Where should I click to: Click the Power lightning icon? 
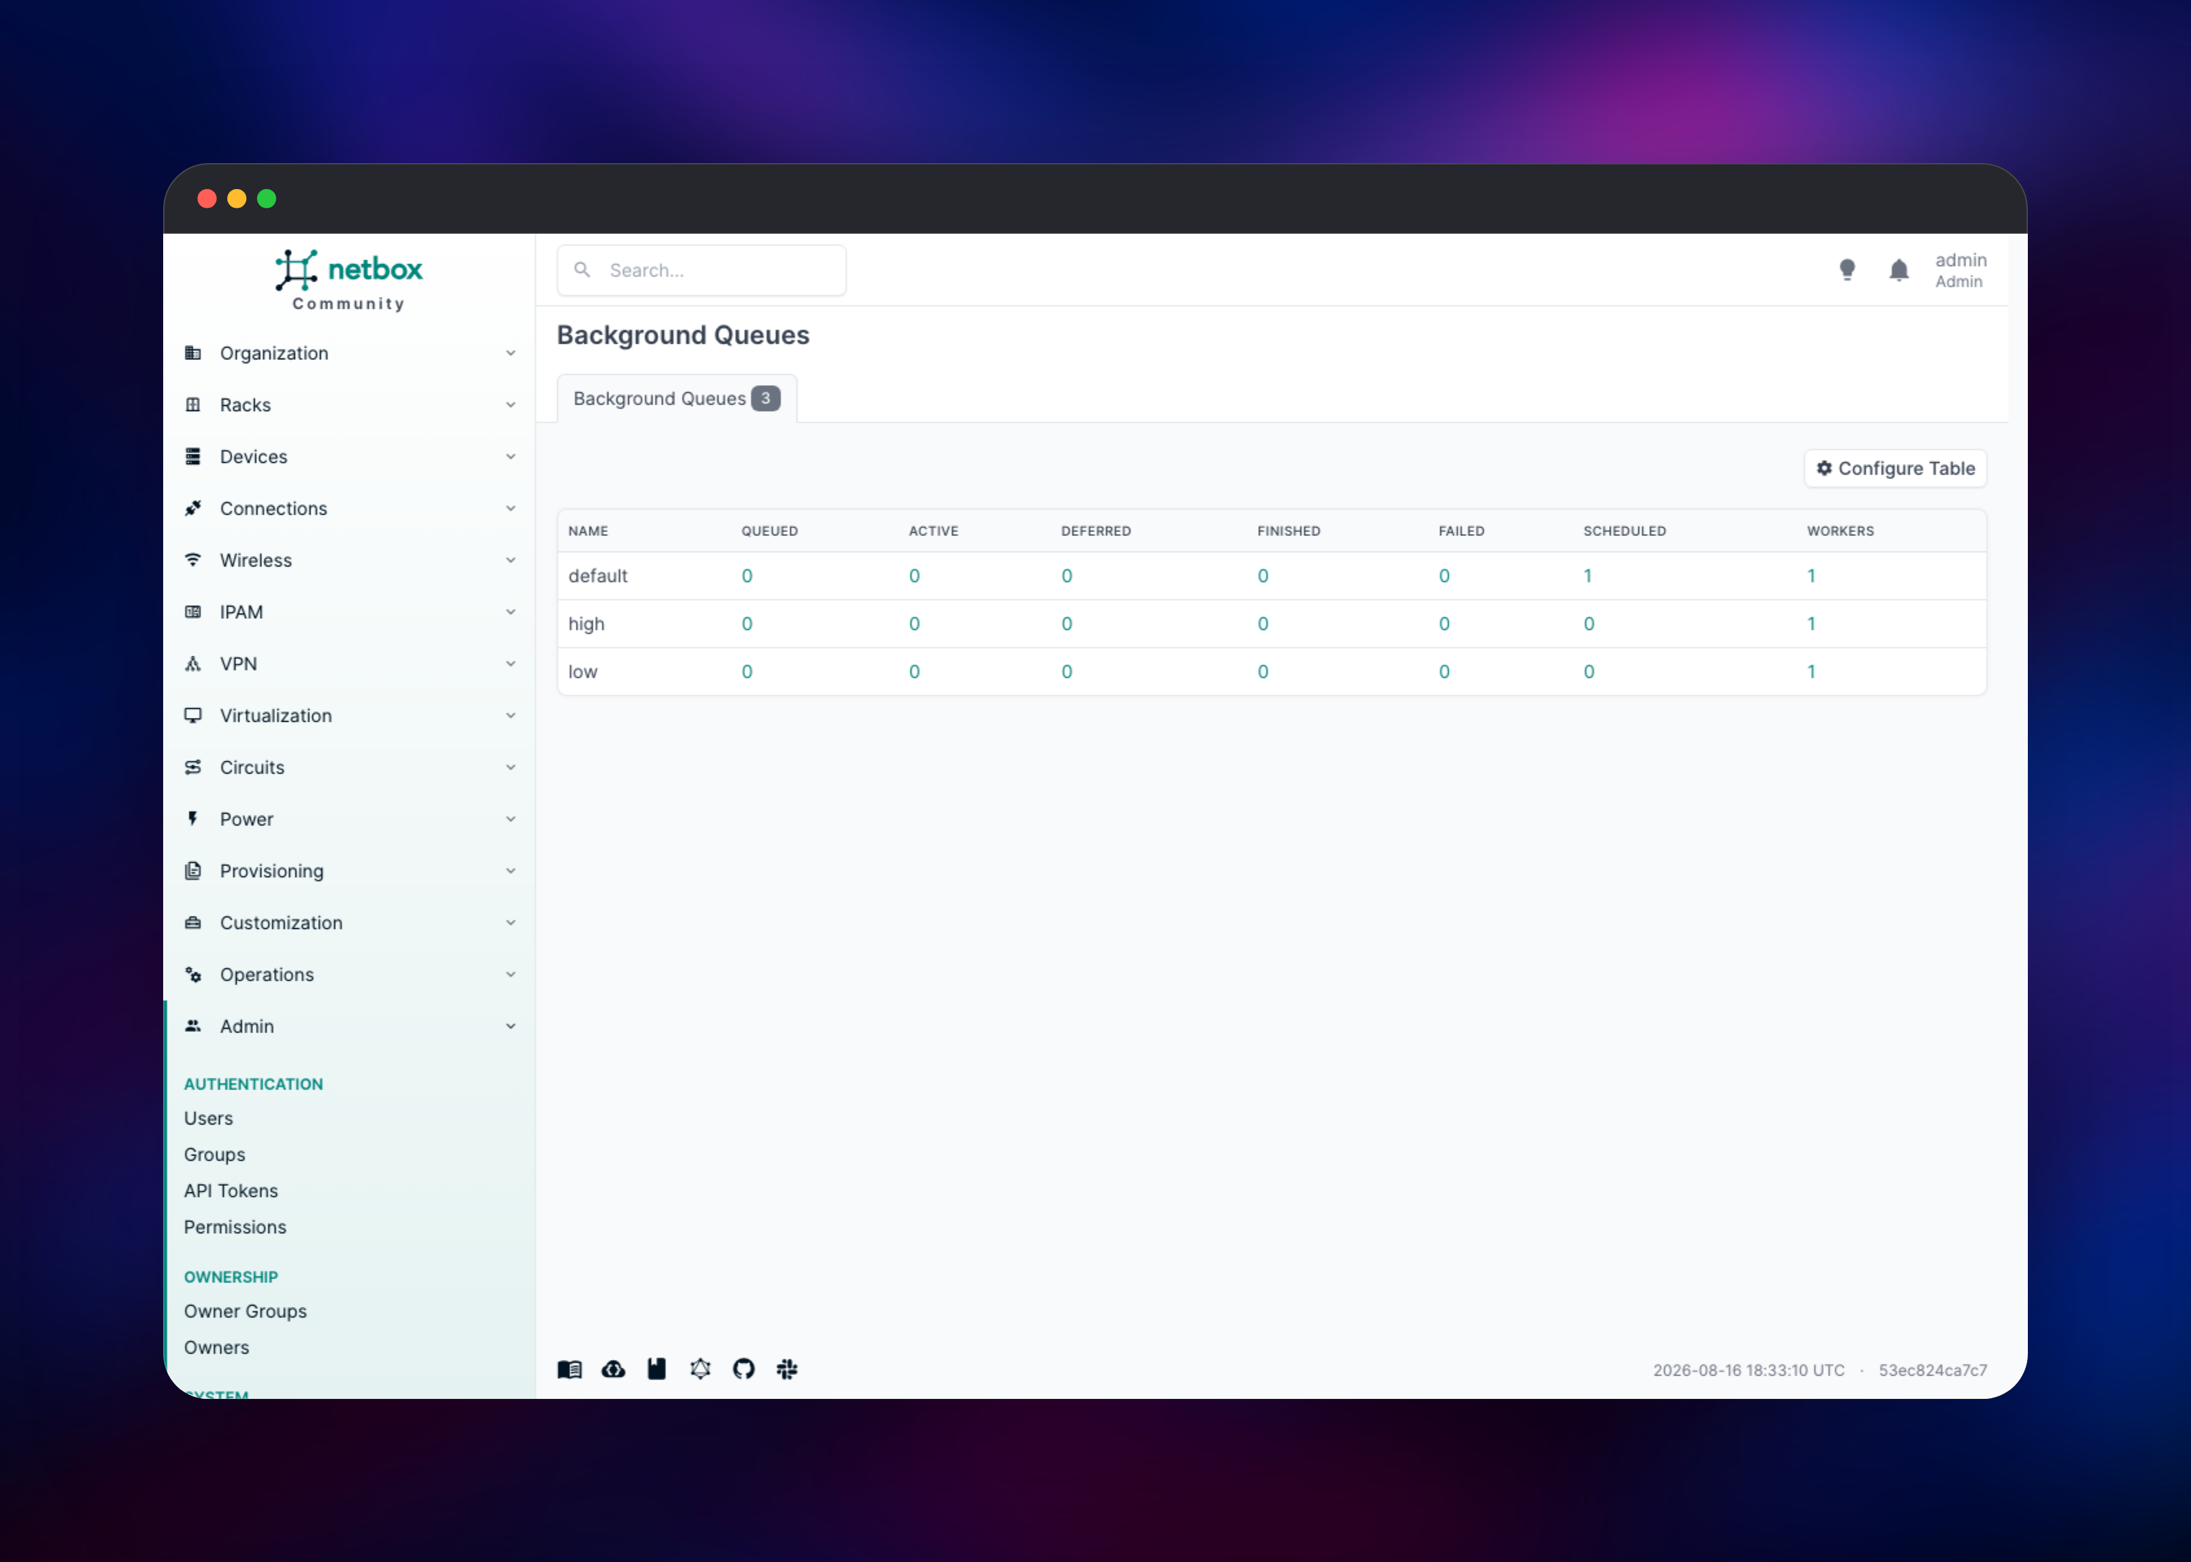pos(194,820)
